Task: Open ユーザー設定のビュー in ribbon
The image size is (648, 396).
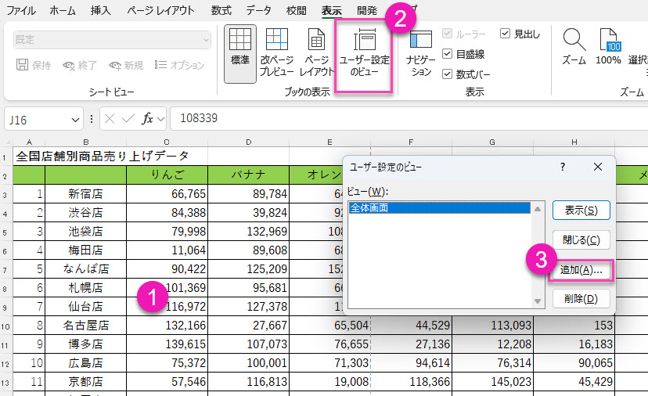Action: pyautogui.click(x=364, y=53)
